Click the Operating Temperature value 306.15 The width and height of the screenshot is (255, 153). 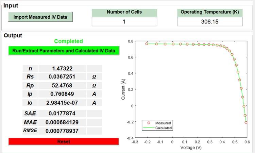[210, 22]
